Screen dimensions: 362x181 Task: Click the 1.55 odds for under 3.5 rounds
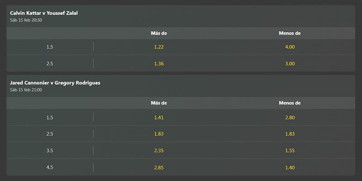[x=290, y=151]
